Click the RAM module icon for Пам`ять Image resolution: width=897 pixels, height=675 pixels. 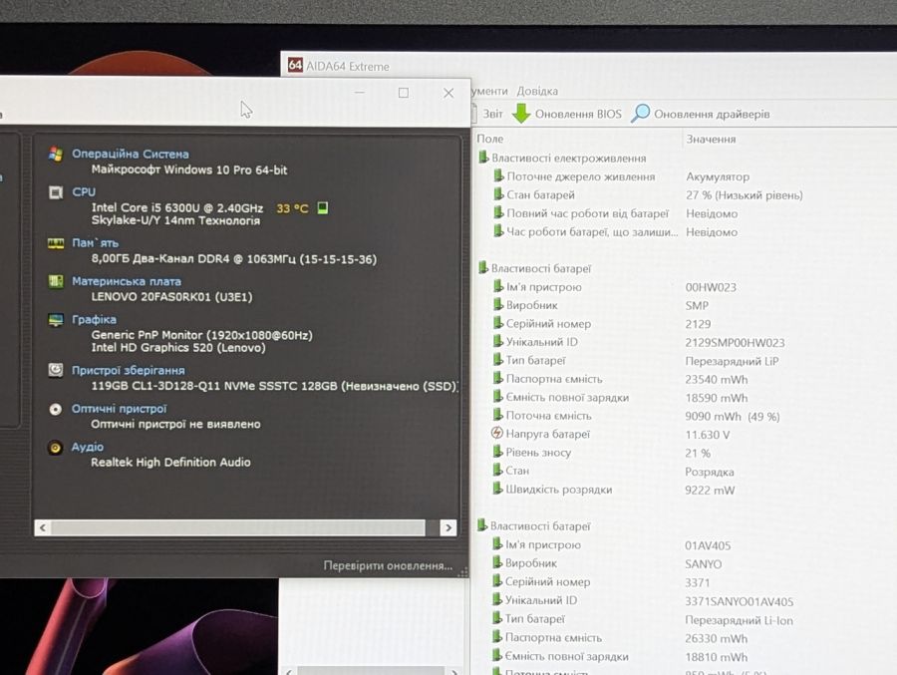pyautogui.click(x=56, y=244)
